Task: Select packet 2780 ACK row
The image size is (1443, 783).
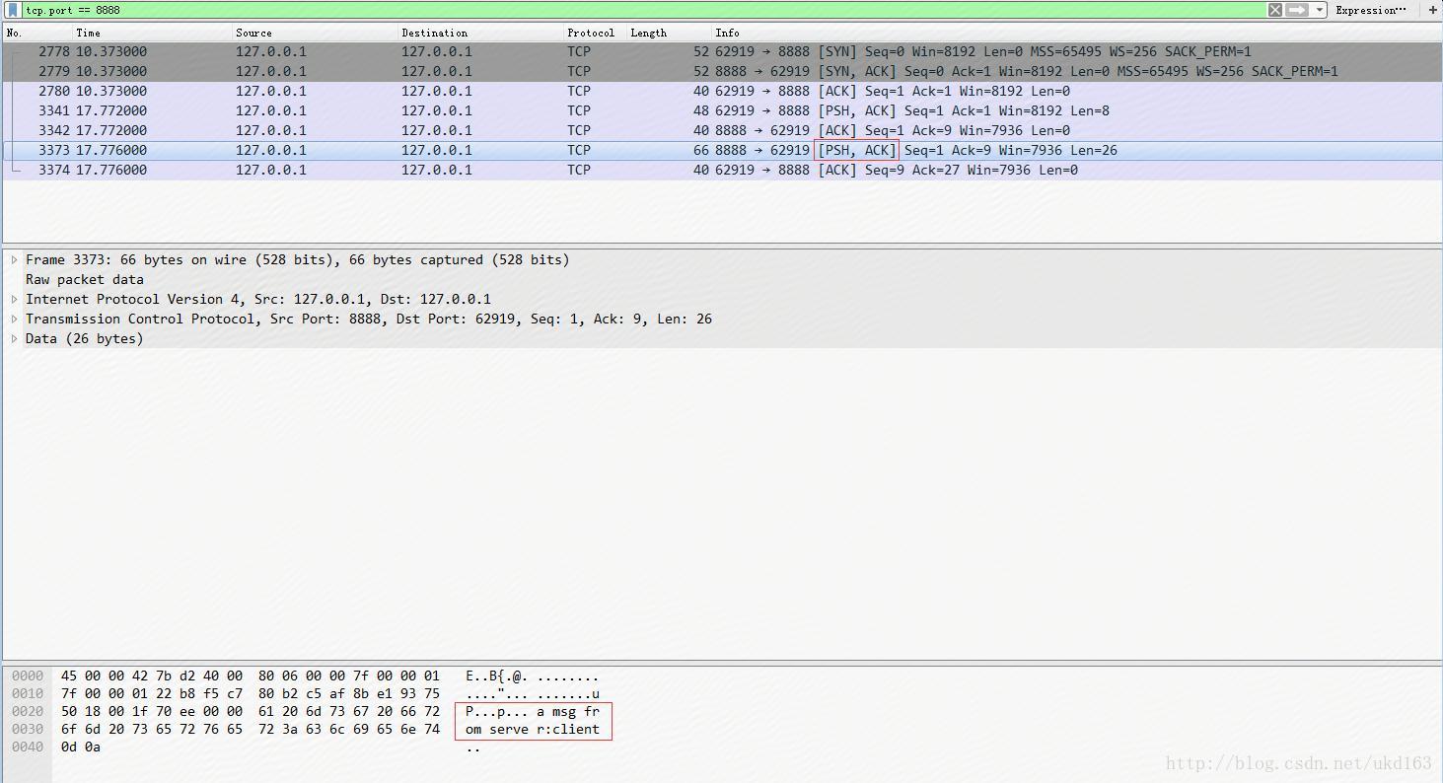Action: (x=722, y=91)
